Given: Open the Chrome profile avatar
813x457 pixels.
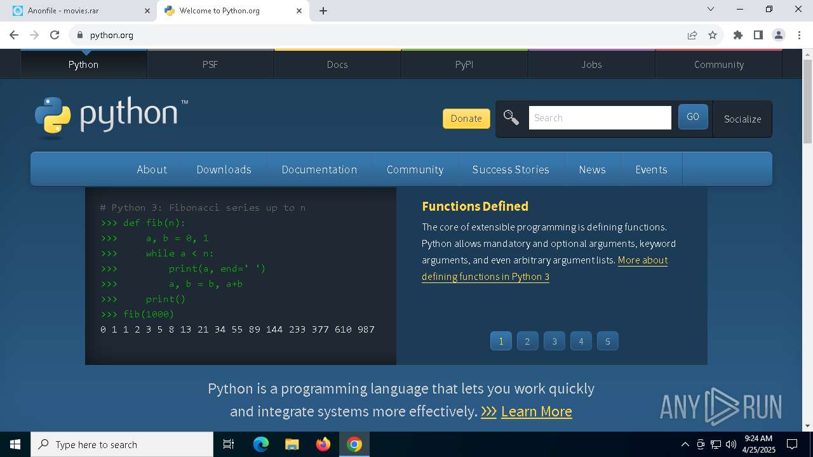Looking at the screenshot, I should (x=779, y=35).
